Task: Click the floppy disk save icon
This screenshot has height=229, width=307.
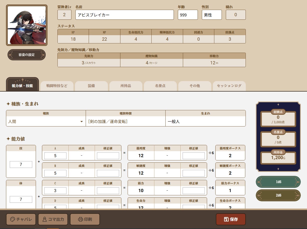Action: pyautogui.click(x=226, y=220)
